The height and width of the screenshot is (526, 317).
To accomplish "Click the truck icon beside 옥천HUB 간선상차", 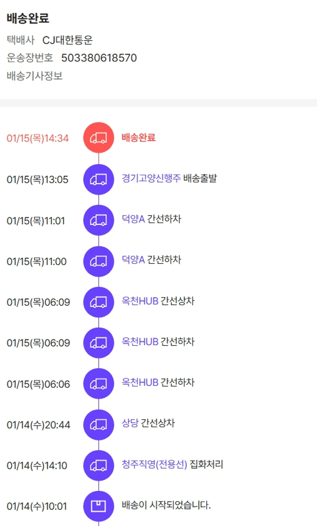I will click(x=98, y=302).
